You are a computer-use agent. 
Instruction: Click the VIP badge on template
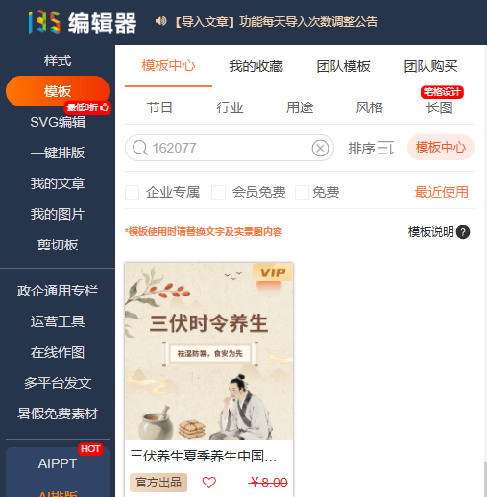point(273,272)
